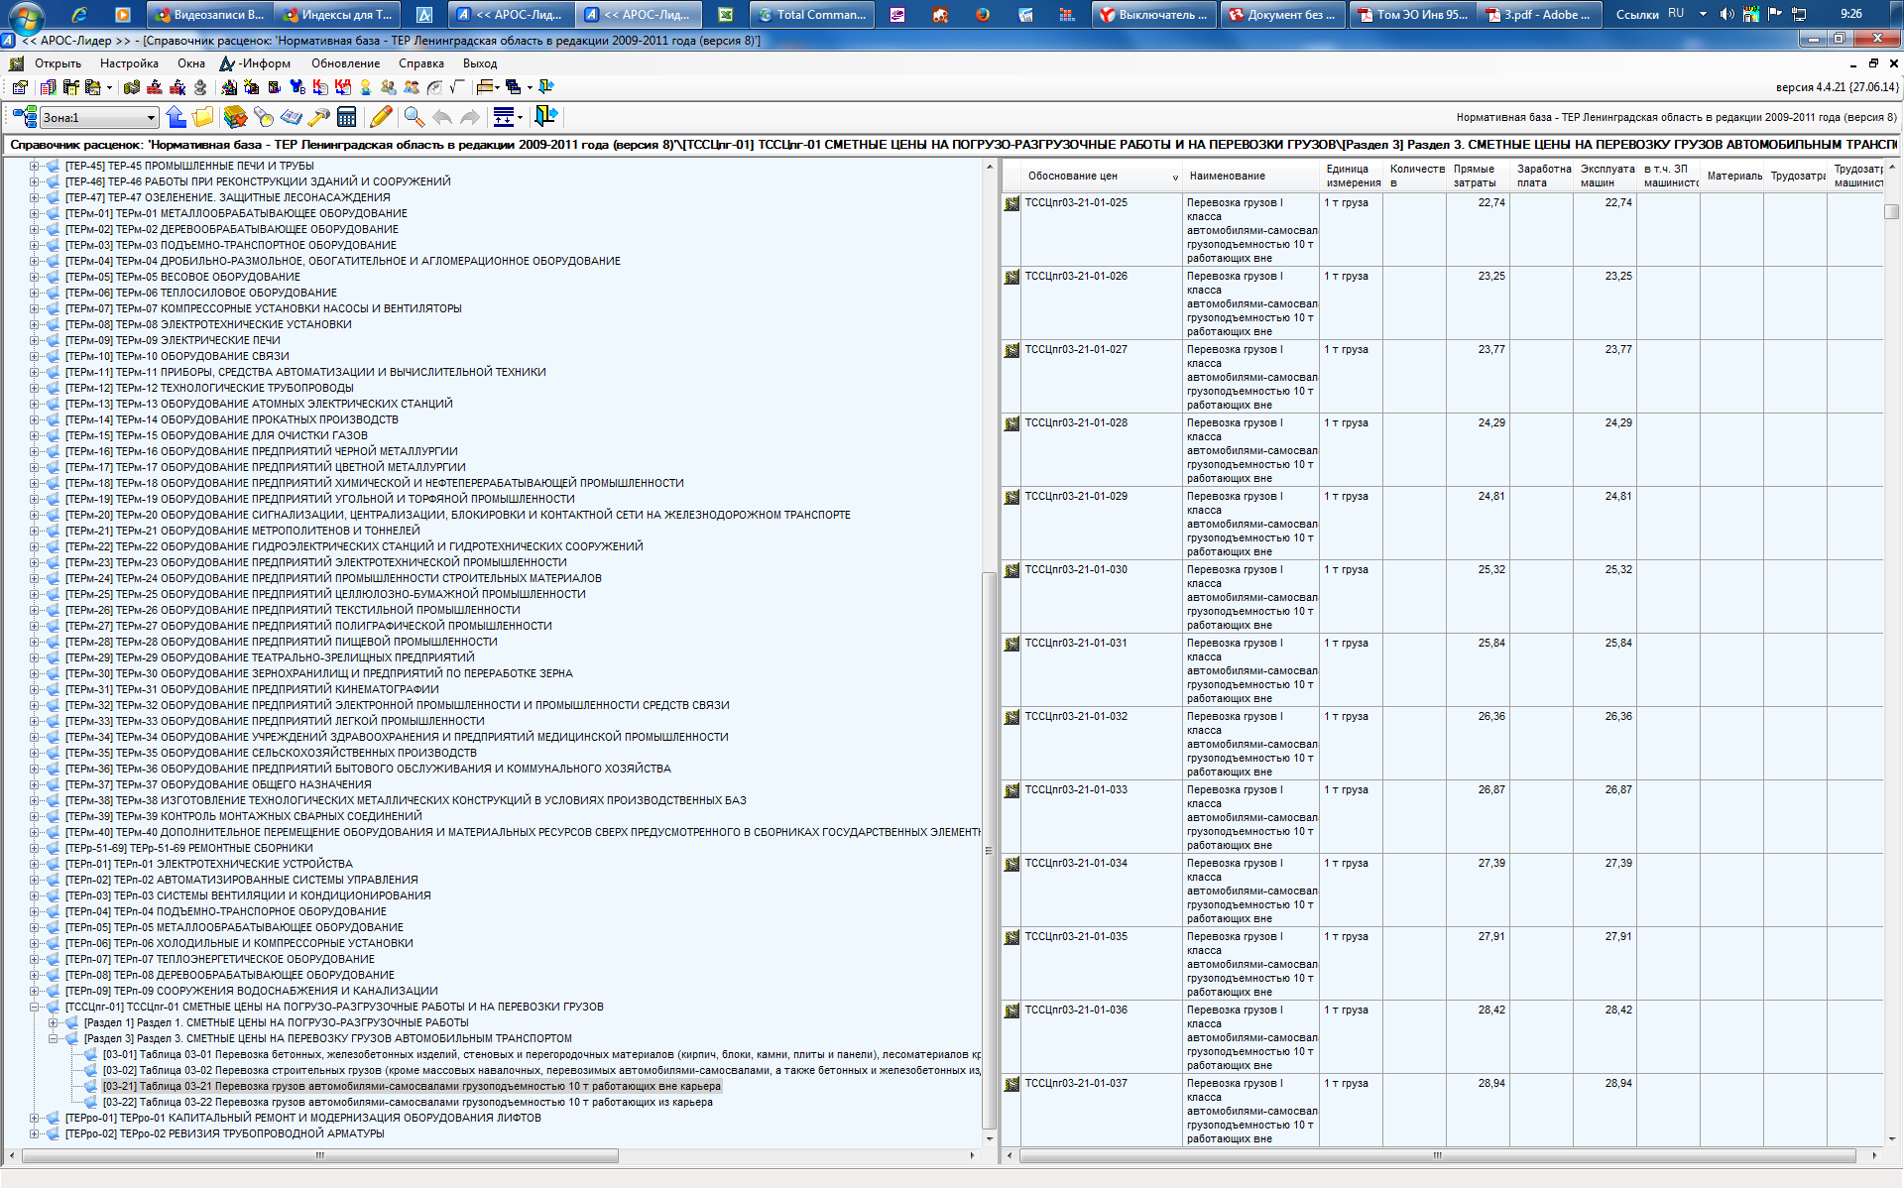
Task: Click the magnifying glass search icon
Action: click(414, 117)
